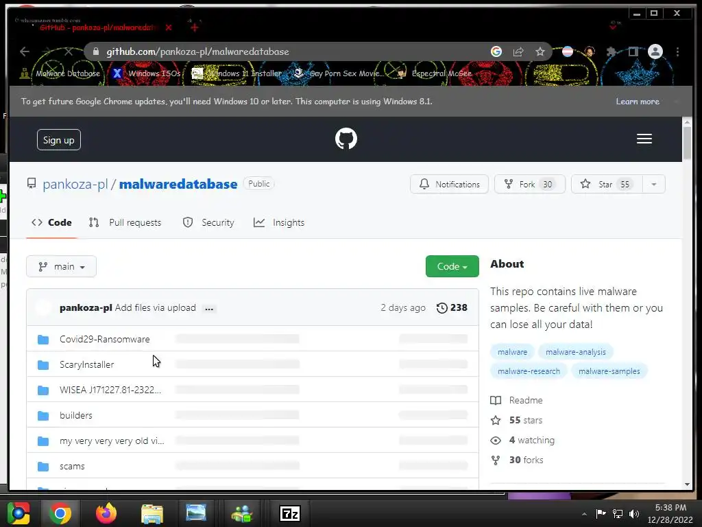Viewport: 702px width, 527px height.
Task: Open the Chrome profile avatar
Action: 655,51
